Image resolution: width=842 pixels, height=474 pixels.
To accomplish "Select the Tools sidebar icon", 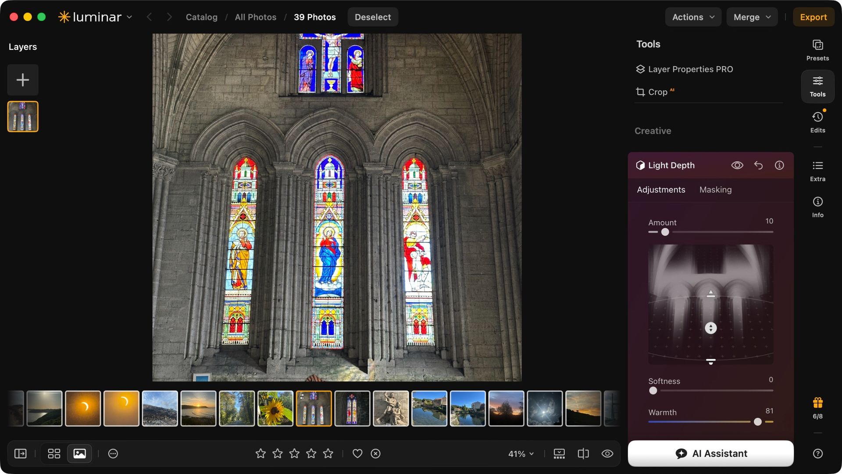I will pyautogui.click(x=817, y=86).
